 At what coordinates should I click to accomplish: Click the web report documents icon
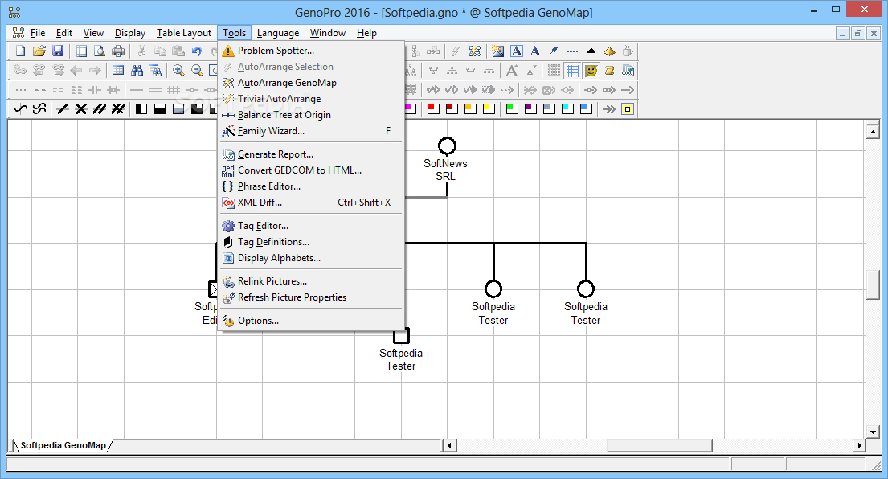click(x=628, y=70)
